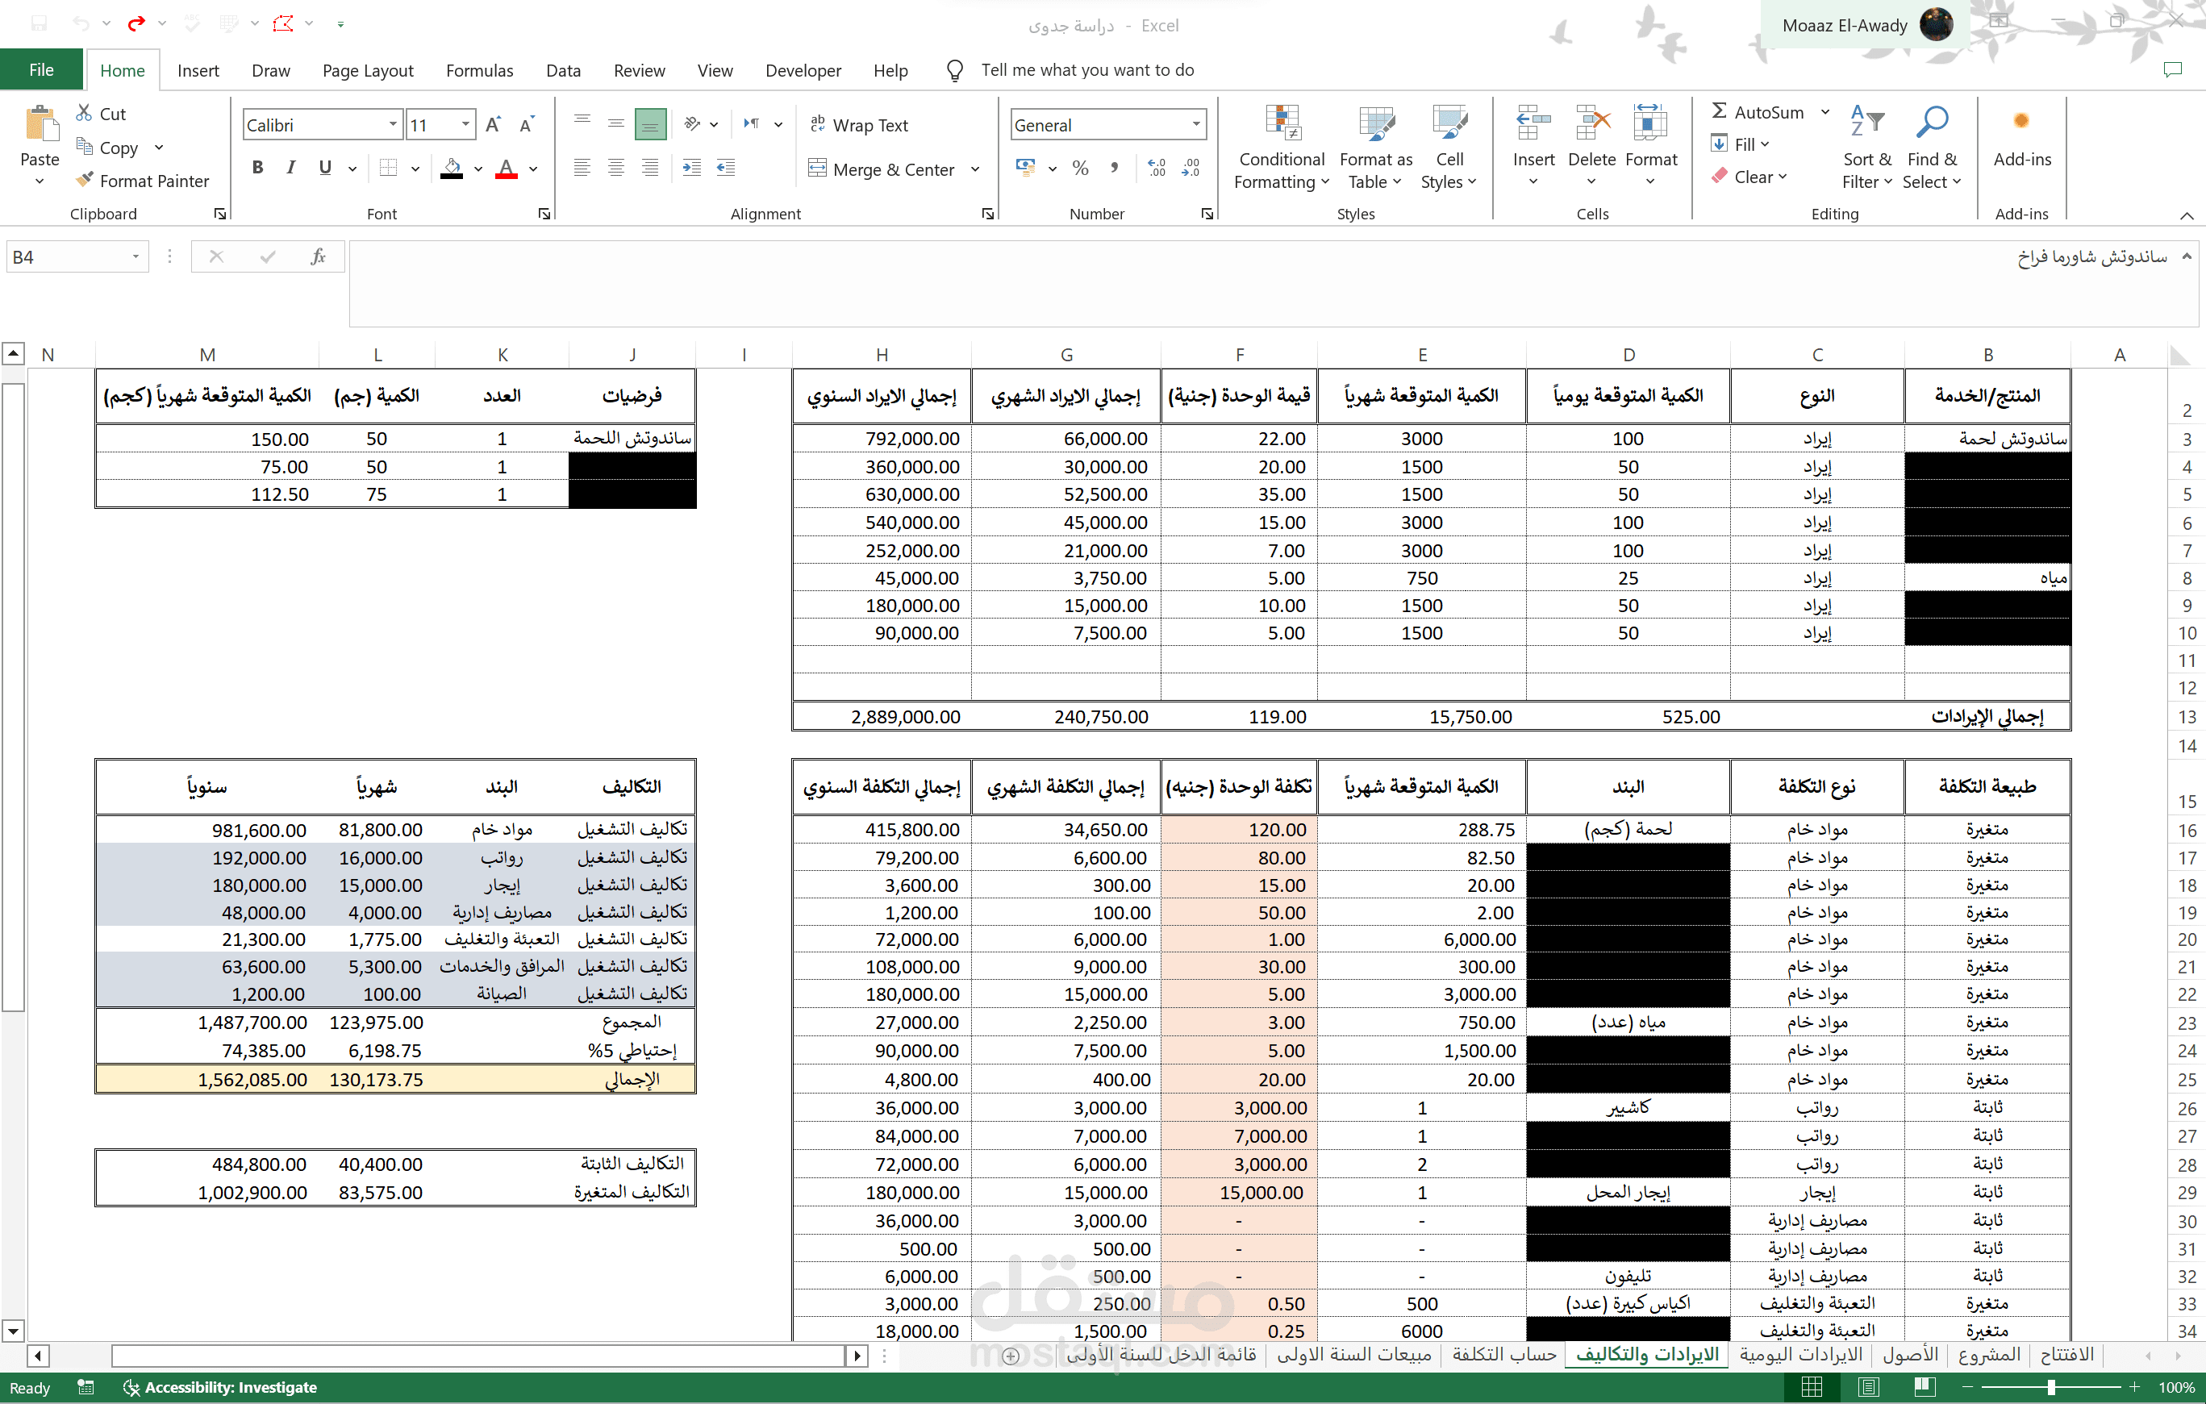The image size is (2206, 1404).
Task: Click the Add-ins icon
Action: pos(2021,122)
